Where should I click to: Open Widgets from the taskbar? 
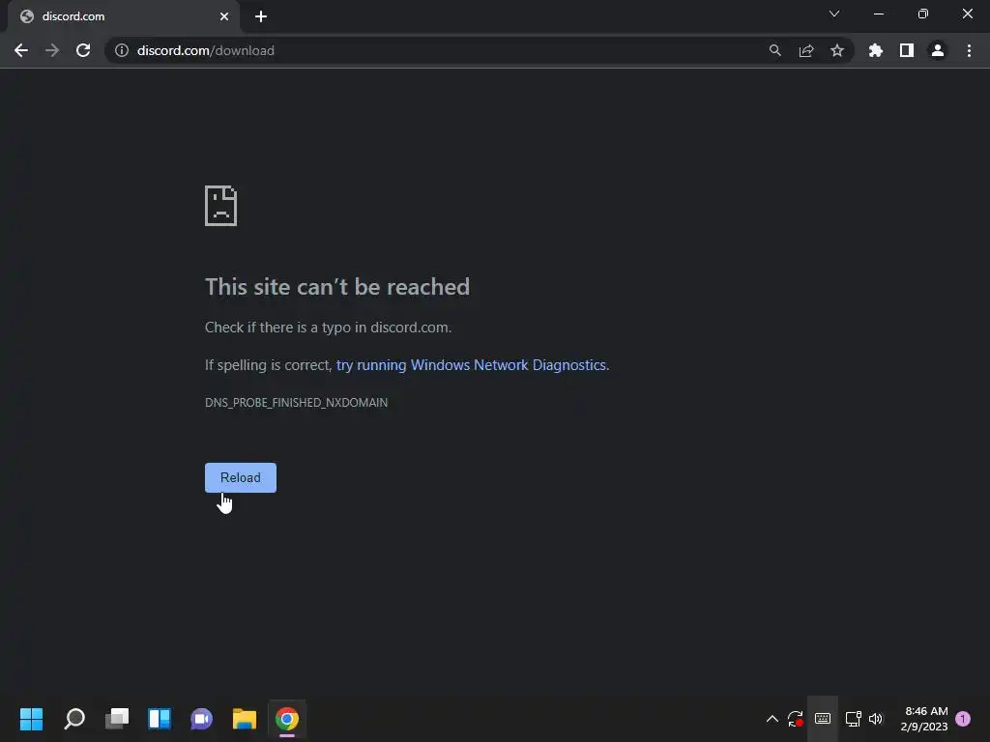click(x=160, y=719)
